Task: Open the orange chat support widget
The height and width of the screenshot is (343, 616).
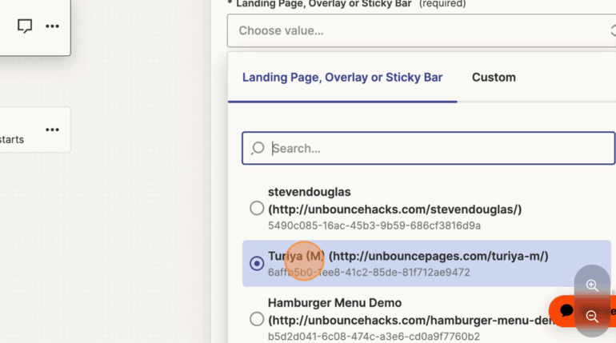Action: tap(567, 310)
